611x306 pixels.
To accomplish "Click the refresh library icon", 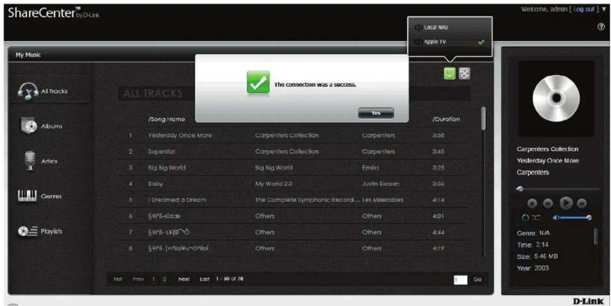I will click(464, 73).
